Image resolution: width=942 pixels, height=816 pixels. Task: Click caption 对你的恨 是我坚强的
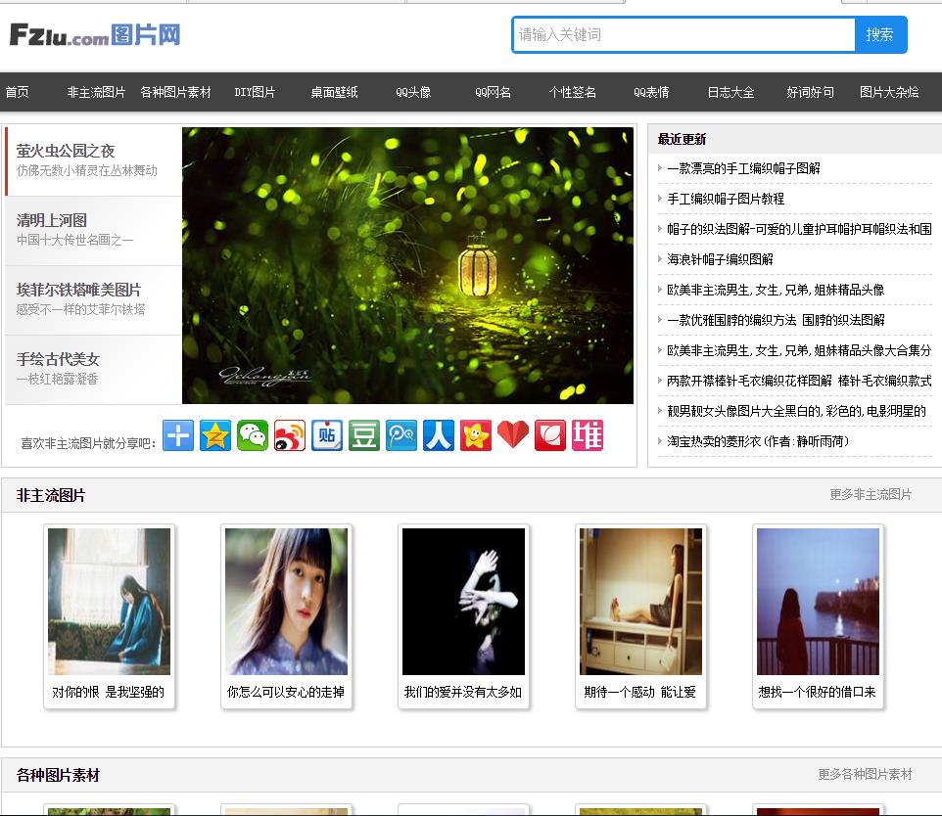108,693
